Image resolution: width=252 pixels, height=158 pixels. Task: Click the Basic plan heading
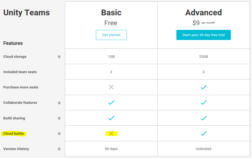111,13
